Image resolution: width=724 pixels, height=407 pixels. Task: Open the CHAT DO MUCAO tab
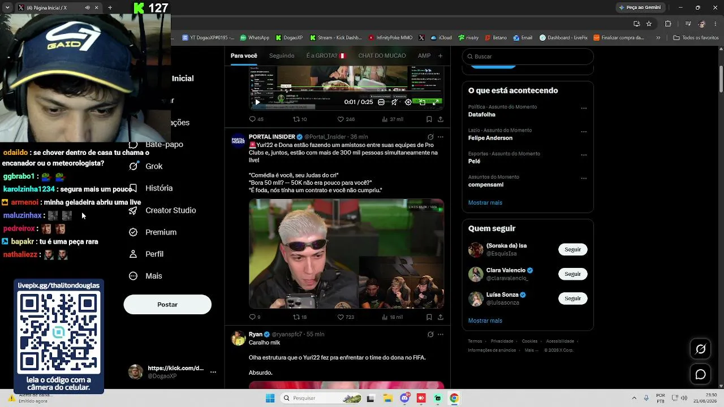coord(382,55)
